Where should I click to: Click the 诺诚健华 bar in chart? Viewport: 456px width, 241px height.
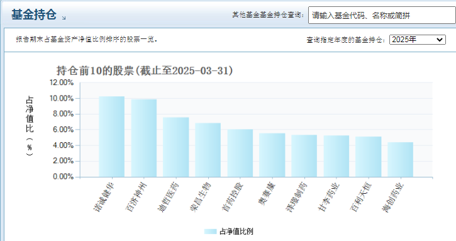click(112, 137)
